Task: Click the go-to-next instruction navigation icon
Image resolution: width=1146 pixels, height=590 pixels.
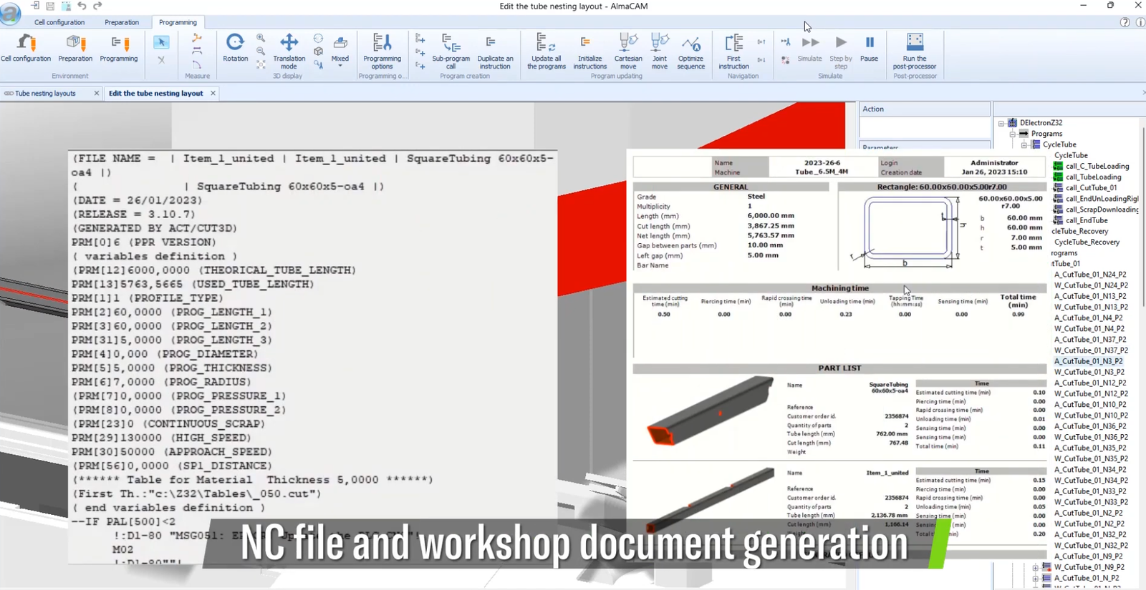Action: pos(761,60)
